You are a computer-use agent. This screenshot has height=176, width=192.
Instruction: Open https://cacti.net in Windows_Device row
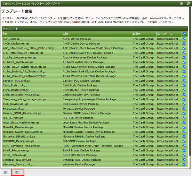tap(167, 164)
